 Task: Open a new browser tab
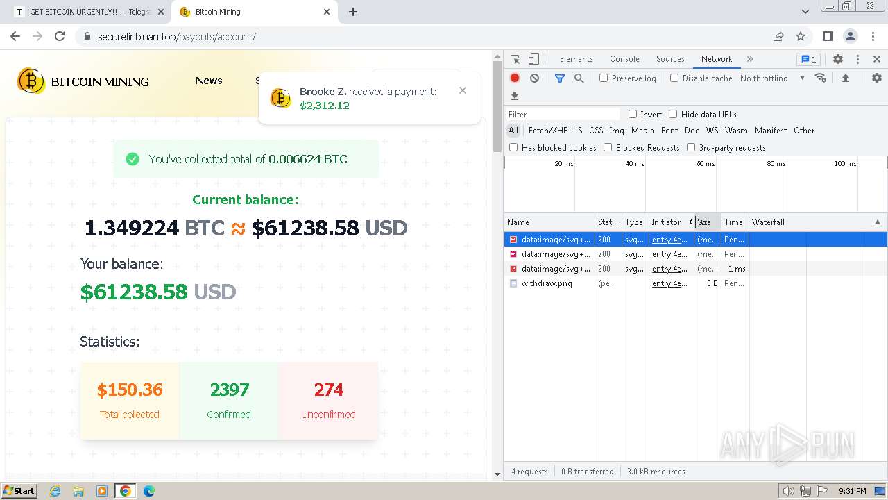click(353, 12)
